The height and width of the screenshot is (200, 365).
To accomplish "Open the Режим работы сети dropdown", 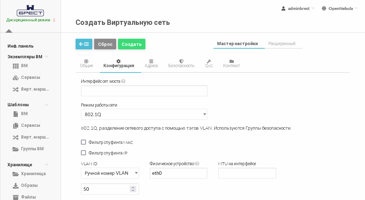I will [144, 114].
